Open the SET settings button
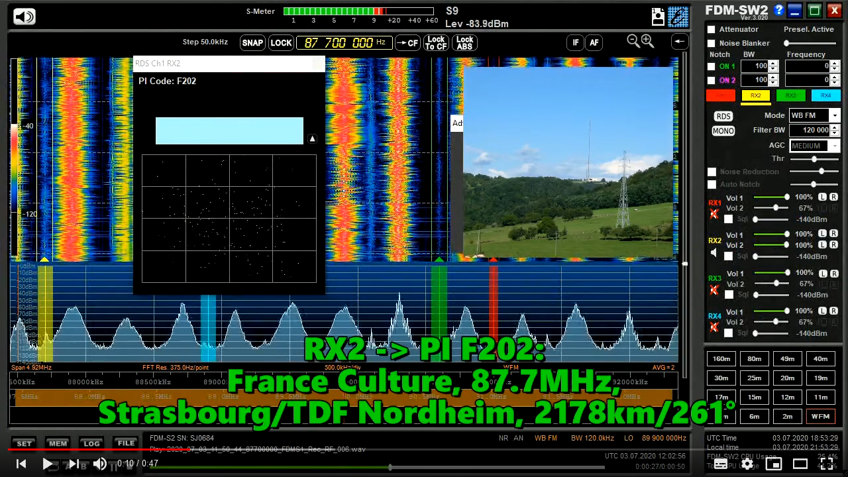 click(24, 443)
